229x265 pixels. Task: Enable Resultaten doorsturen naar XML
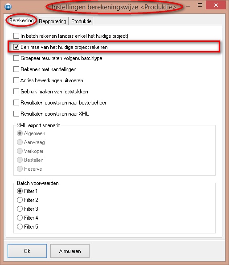pos(16,114)
